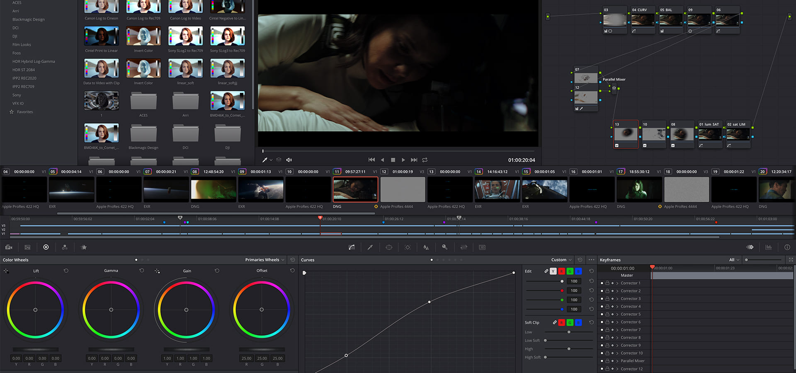Reset the Gamma color wheel
The height and width of the screenshot is (373, 796).
pos(142,271)
